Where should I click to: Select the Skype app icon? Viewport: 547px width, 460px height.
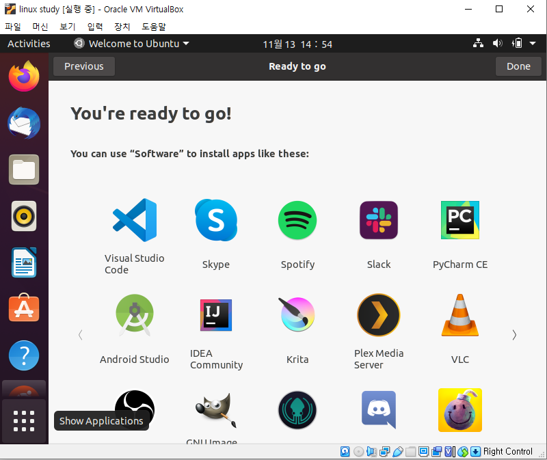tap(216, 220)
